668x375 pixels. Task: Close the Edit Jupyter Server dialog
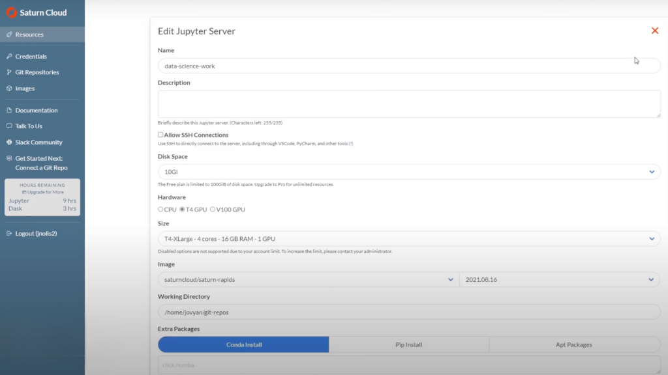point(655,31)
